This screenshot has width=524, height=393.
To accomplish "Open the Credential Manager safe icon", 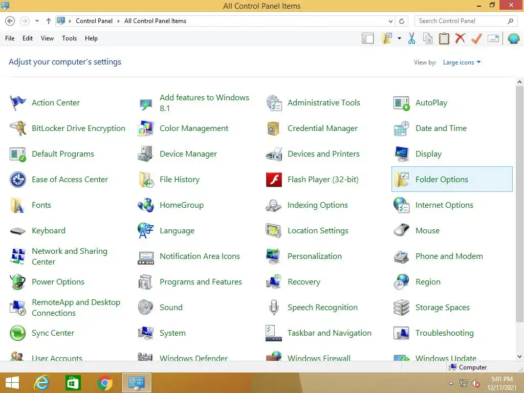I will (x=274, y=128).
